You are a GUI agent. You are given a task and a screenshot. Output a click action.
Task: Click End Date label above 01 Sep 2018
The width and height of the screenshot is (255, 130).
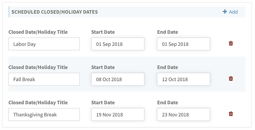pyautogui.click(x=168, y=32)
